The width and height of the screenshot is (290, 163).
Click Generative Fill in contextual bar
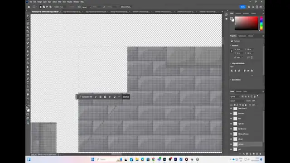coord(86,97)
